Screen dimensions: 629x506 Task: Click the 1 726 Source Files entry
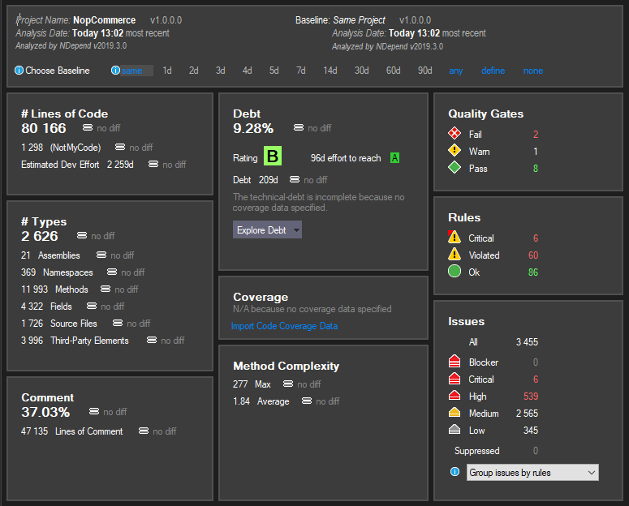[59, 324]
